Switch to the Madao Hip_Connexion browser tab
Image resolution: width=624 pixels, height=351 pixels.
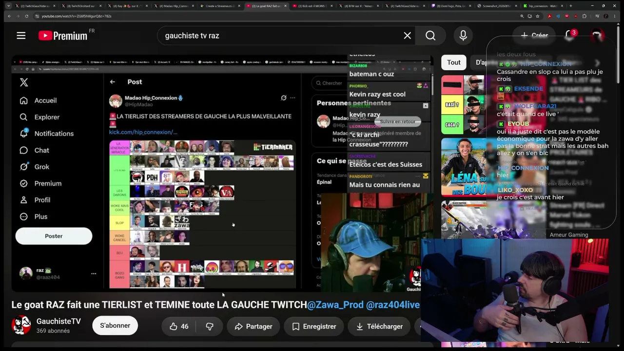[x=174, y=6]
